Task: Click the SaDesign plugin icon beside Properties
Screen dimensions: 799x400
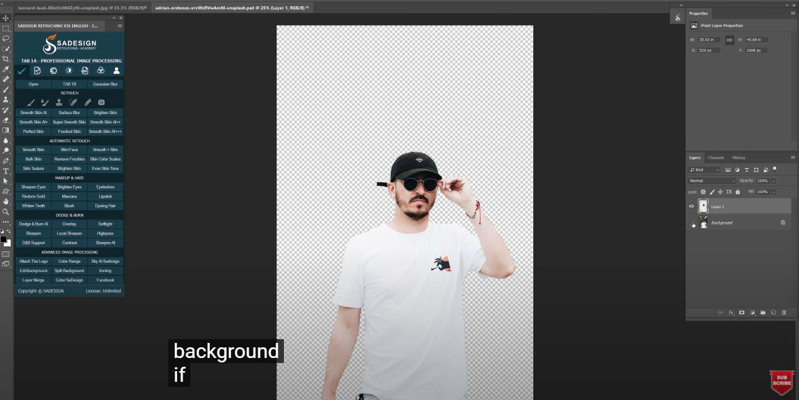Action: tap(677, 18)
